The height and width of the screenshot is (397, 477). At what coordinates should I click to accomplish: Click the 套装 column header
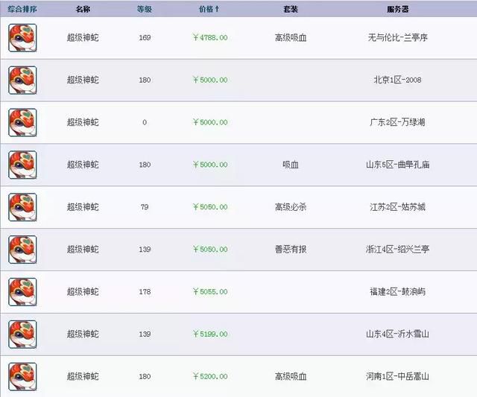[291, 10]
